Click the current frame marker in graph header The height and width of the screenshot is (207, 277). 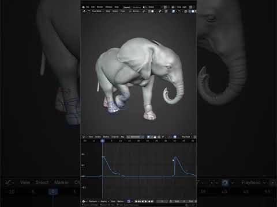103,141
